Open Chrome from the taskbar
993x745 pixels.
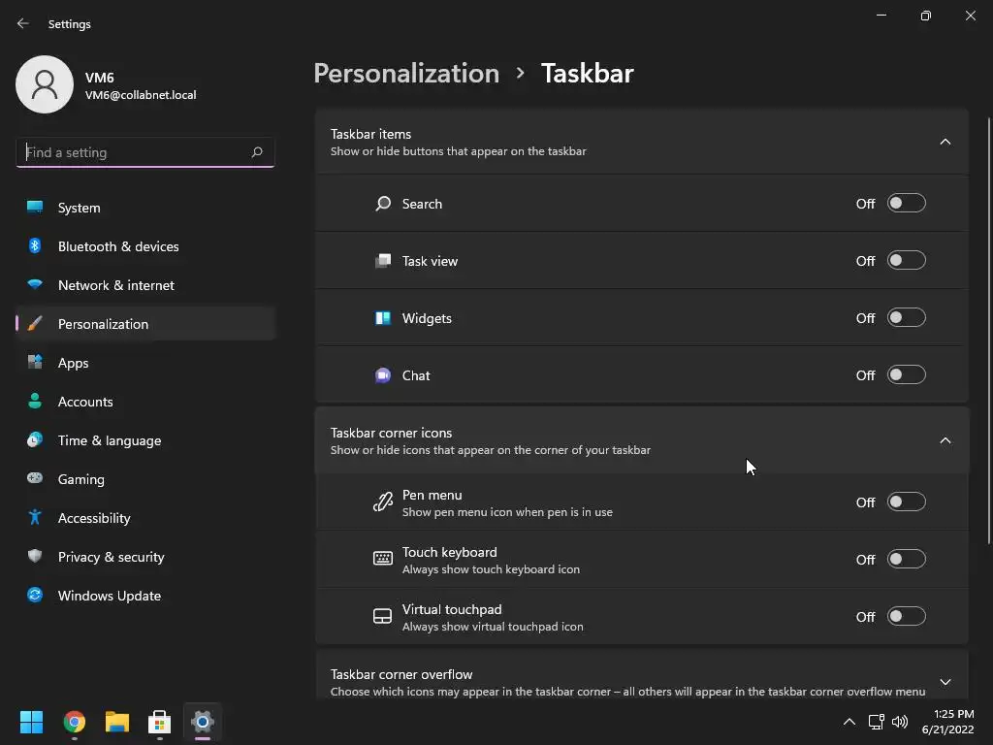pyautogui.click(x=75, y=722)
